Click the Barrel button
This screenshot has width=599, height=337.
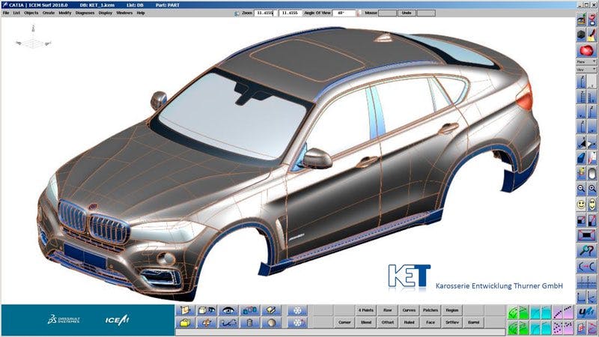pos(473,322)
